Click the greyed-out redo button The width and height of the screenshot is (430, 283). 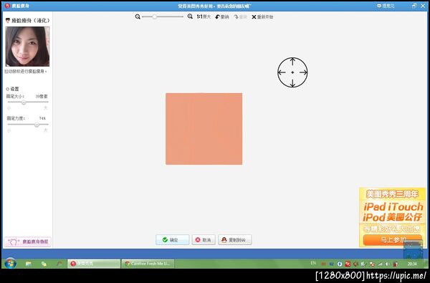coord(241,17)
